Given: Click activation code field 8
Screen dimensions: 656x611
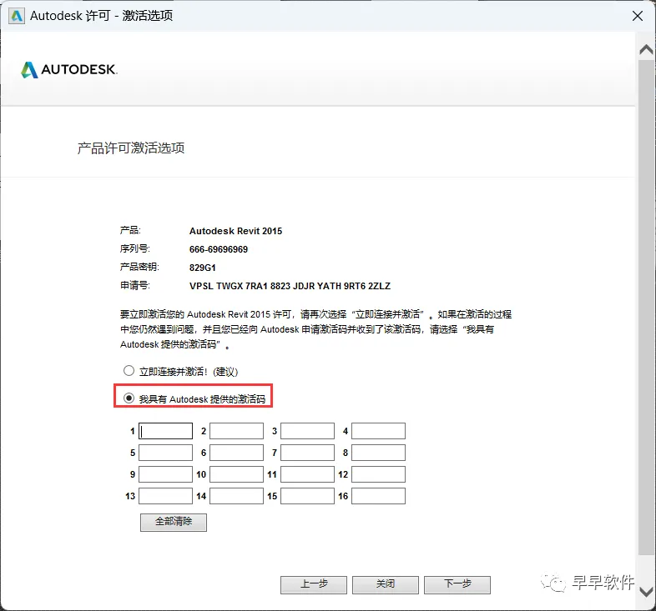Looking at the screenshot, I should click(378, 453).
